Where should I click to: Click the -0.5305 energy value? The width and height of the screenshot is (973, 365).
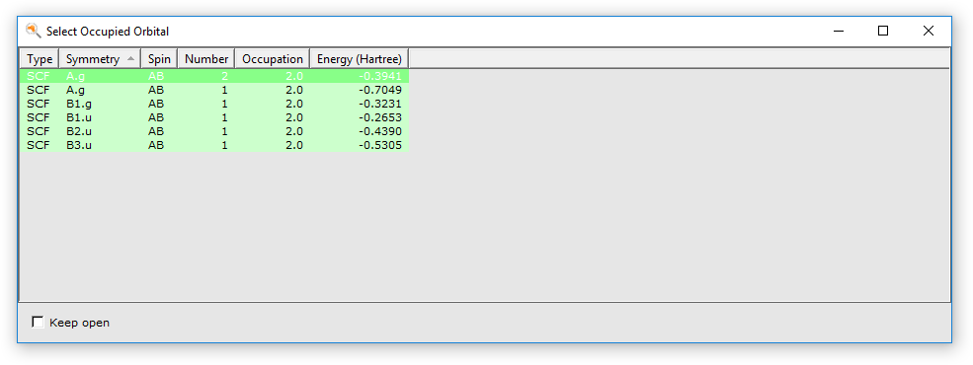380,145
